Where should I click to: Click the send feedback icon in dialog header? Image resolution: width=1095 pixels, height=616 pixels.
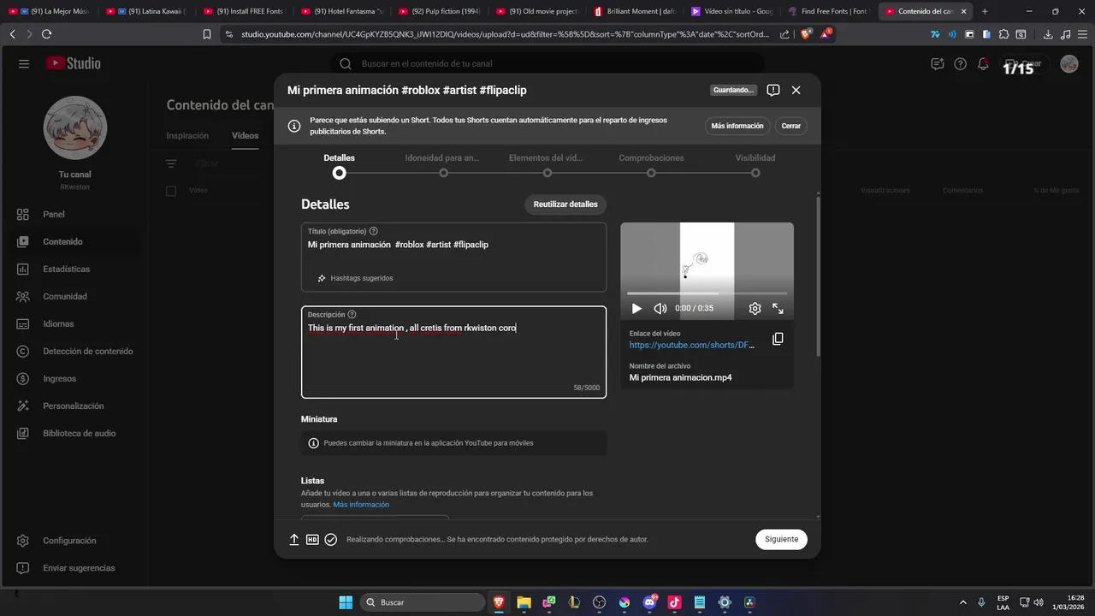coord(773,90)
